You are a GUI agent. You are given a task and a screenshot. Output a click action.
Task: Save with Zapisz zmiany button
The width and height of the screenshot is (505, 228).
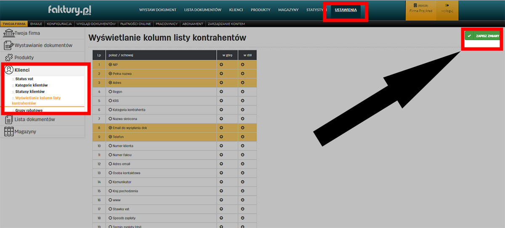(482, 36)
